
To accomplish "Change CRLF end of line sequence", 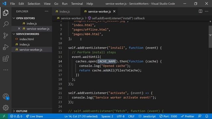I will click(x=131, y=116).
